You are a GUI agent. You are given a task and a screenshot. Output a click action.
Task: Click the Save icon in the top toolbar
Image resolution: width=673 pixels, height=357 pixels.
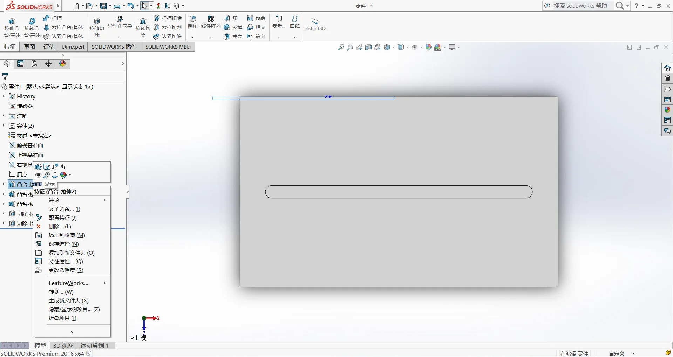click(x=103, y=6)
